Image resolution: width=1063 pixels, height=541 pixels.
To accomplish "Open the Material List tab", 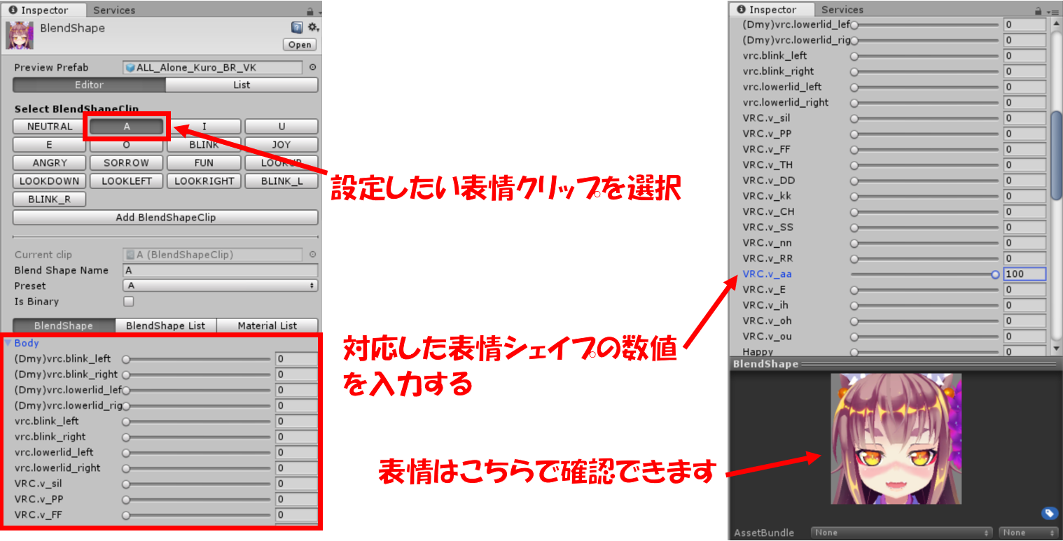I will pyautogui.click(x=267, y=325).
